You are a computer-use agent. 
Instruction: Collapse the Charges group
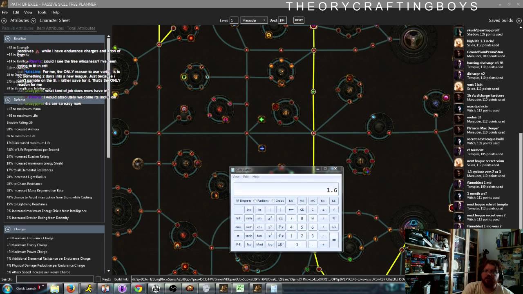click(7, 229)
